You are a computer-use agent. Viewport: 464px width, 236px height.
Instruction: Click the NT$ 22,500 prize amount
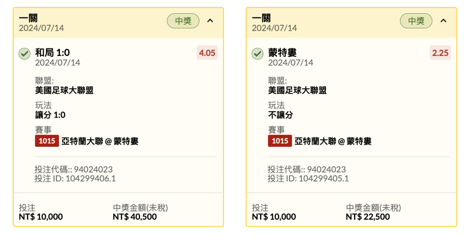pos(368,217)
